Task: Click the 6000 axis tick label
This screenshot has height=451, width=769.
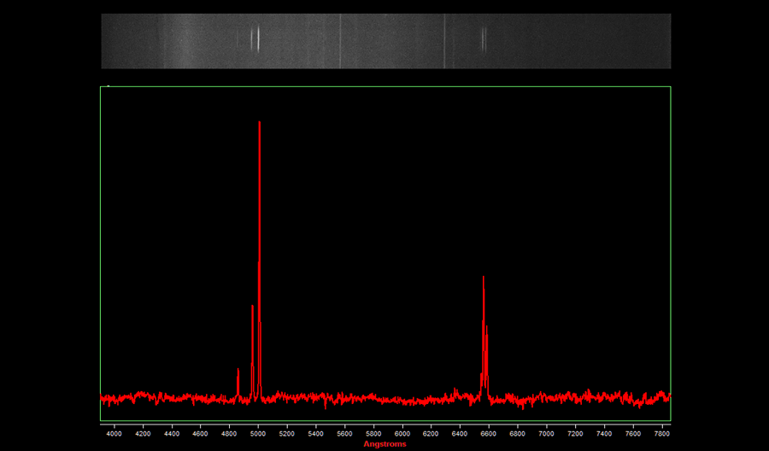Action: pyautogui.click(x=402, y=434)
